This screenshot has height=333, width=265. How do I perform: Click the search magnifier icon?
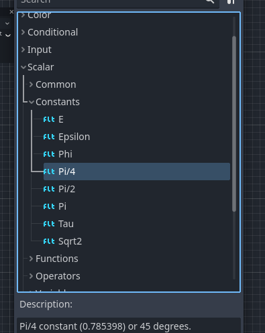[x=210, y=1]
